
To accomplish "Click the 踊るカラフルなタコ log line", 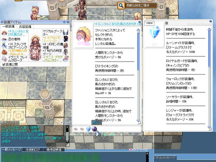I will [x=24, y=135].
